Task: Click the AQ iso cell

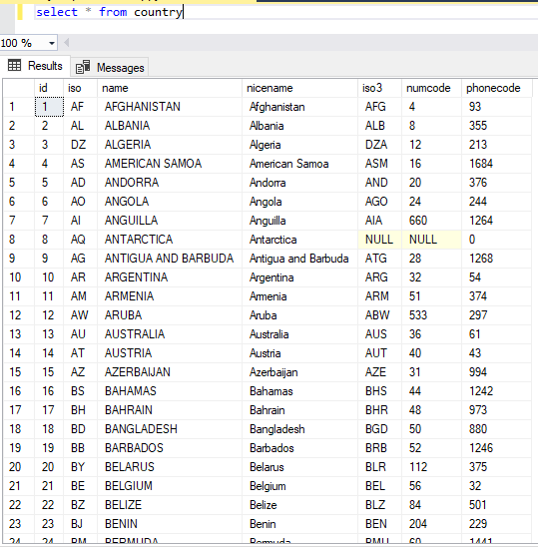Action: 81,240
